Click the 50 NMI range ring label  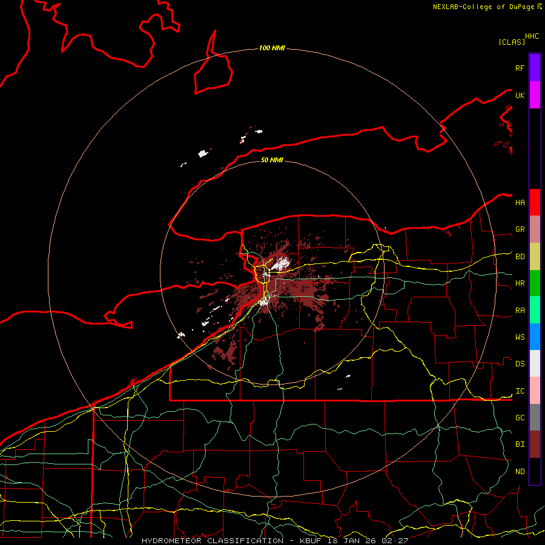click(x=272, y=160)
